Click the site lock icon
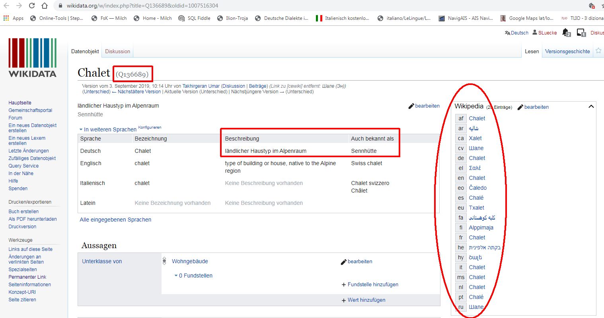604x318 pixels. click(60, 6)
